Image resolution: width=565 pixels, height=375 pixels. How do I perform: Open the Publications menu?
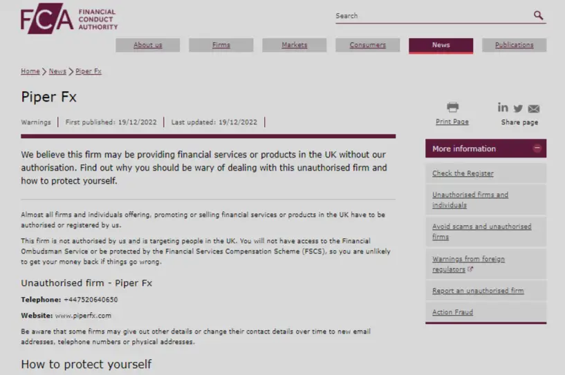point(515,45)
